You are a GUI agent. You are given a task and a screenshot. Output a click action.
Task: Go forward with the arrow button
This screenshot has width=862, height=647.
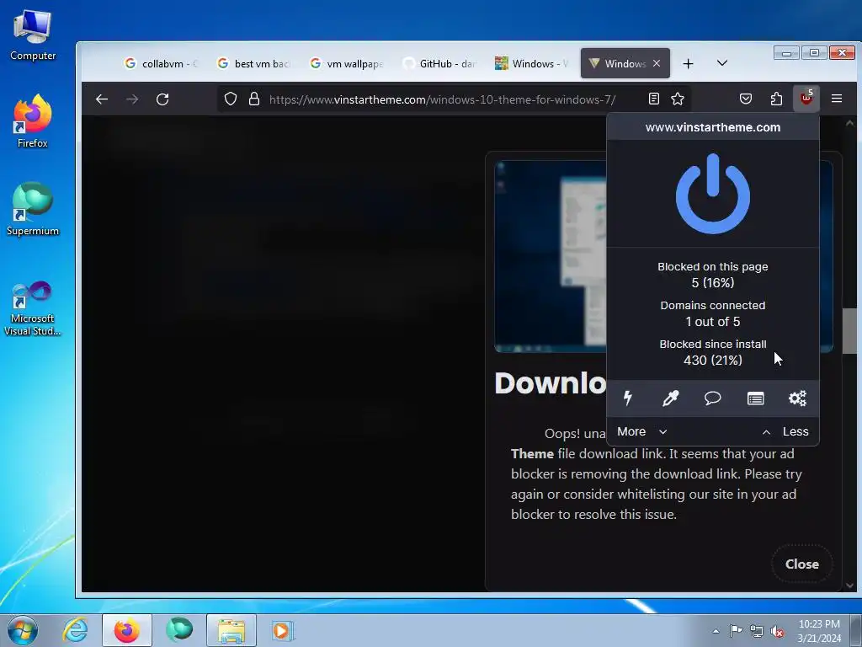click(132, 99)
